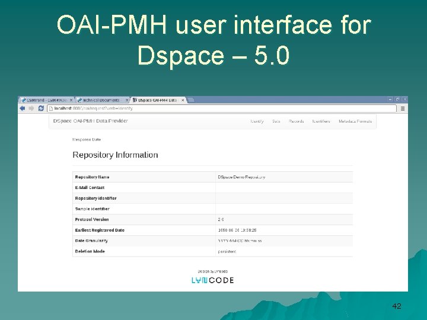Select the E-Mail Contact row label
This screenshot has width=427, height=320.
tap(90, 188)
